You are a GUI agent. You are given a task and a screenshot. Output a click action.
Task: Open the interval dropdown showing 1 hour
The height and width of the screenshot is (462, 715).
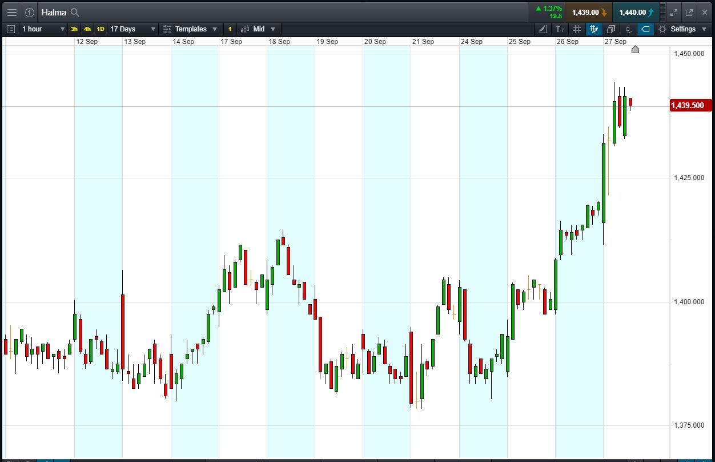pyautogui.click(x=43, y=29)
